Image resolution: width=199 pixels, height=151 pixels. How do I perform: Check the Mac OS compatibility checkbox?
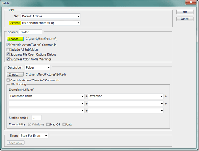coord(48,124)
